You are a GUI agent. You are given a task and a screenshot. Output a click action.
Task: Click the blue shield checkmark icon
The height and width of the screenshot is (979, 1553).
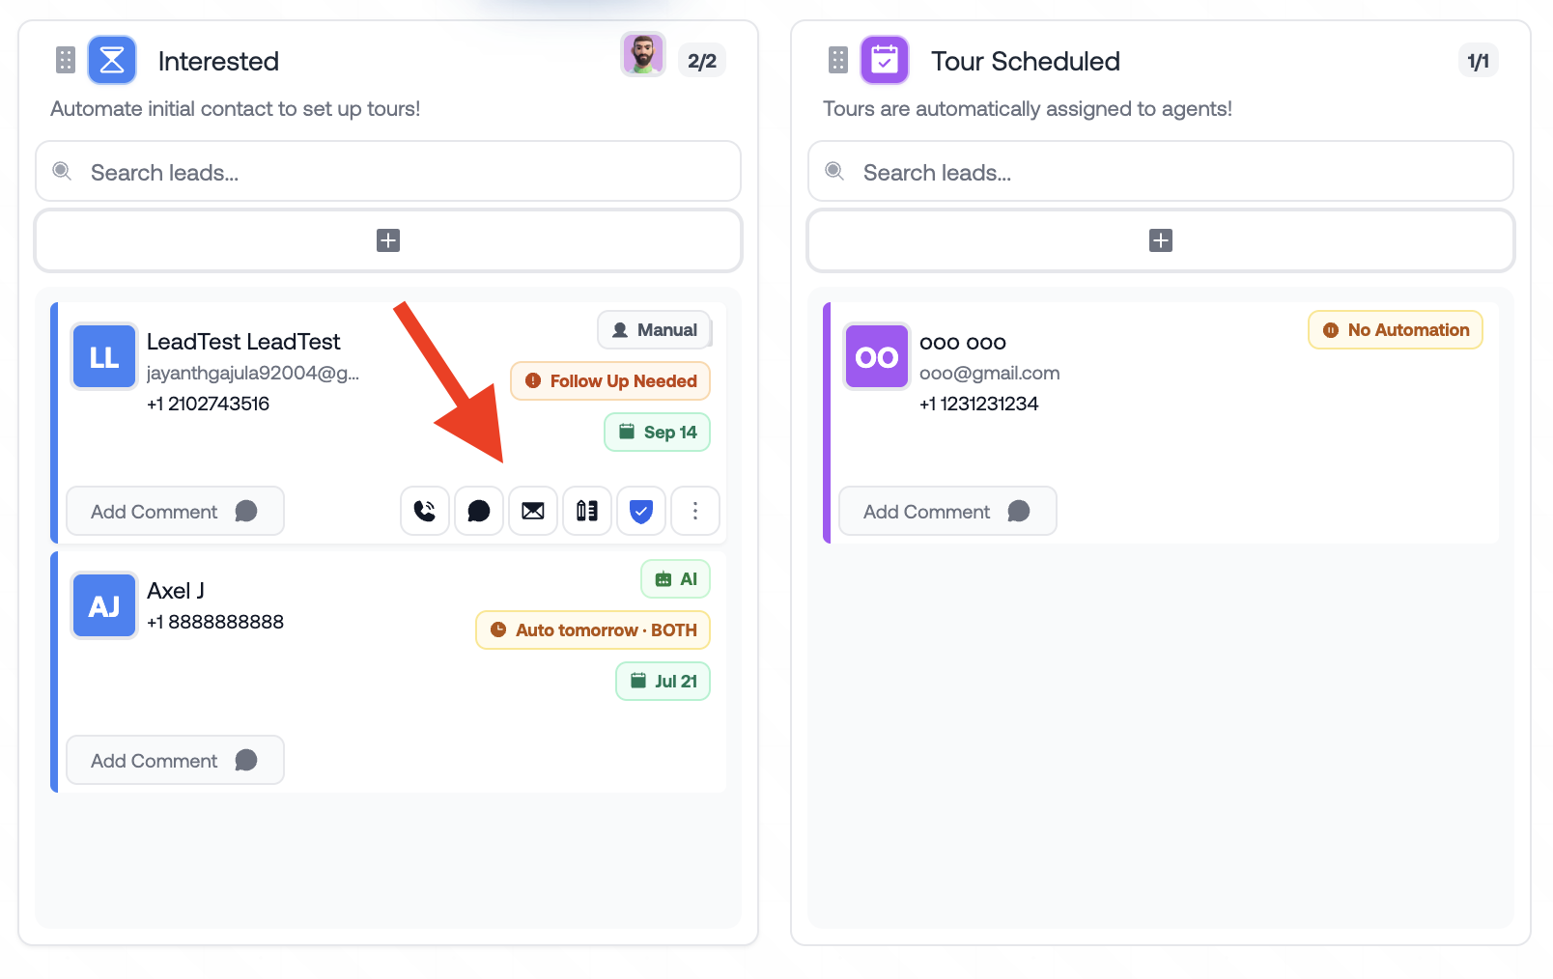(x=641, y=511)
